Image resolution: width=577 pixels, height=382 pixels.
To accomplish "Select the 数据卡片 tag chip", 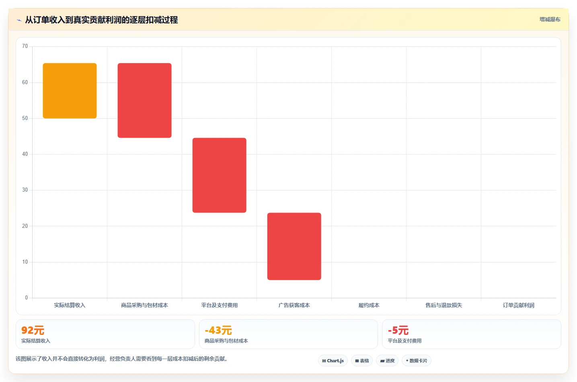I will point(417,361).
